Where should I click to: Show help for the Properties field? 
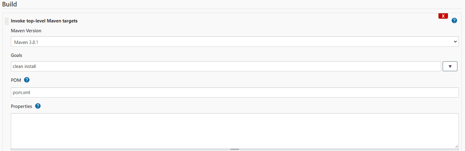(x=38, y=106)
